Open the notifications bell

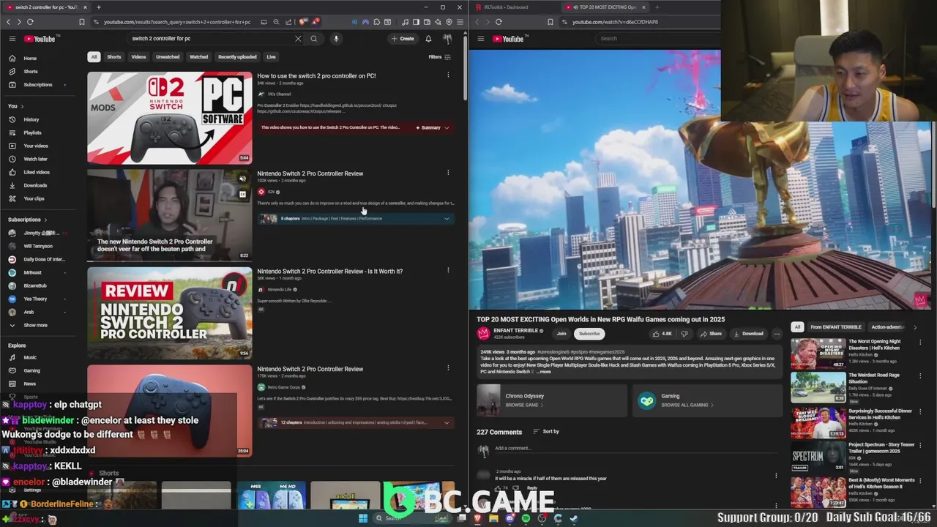coord(428,39)
